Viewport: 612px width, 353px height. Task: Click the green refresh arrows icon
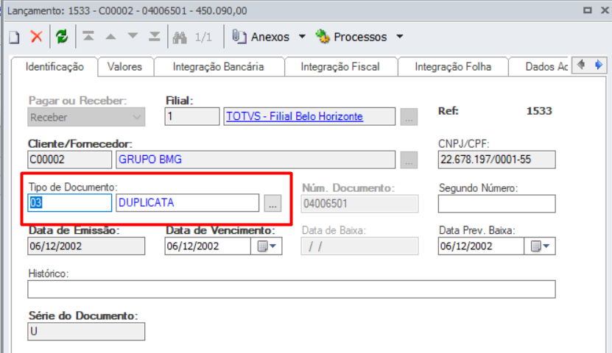(x=62, y=37)
